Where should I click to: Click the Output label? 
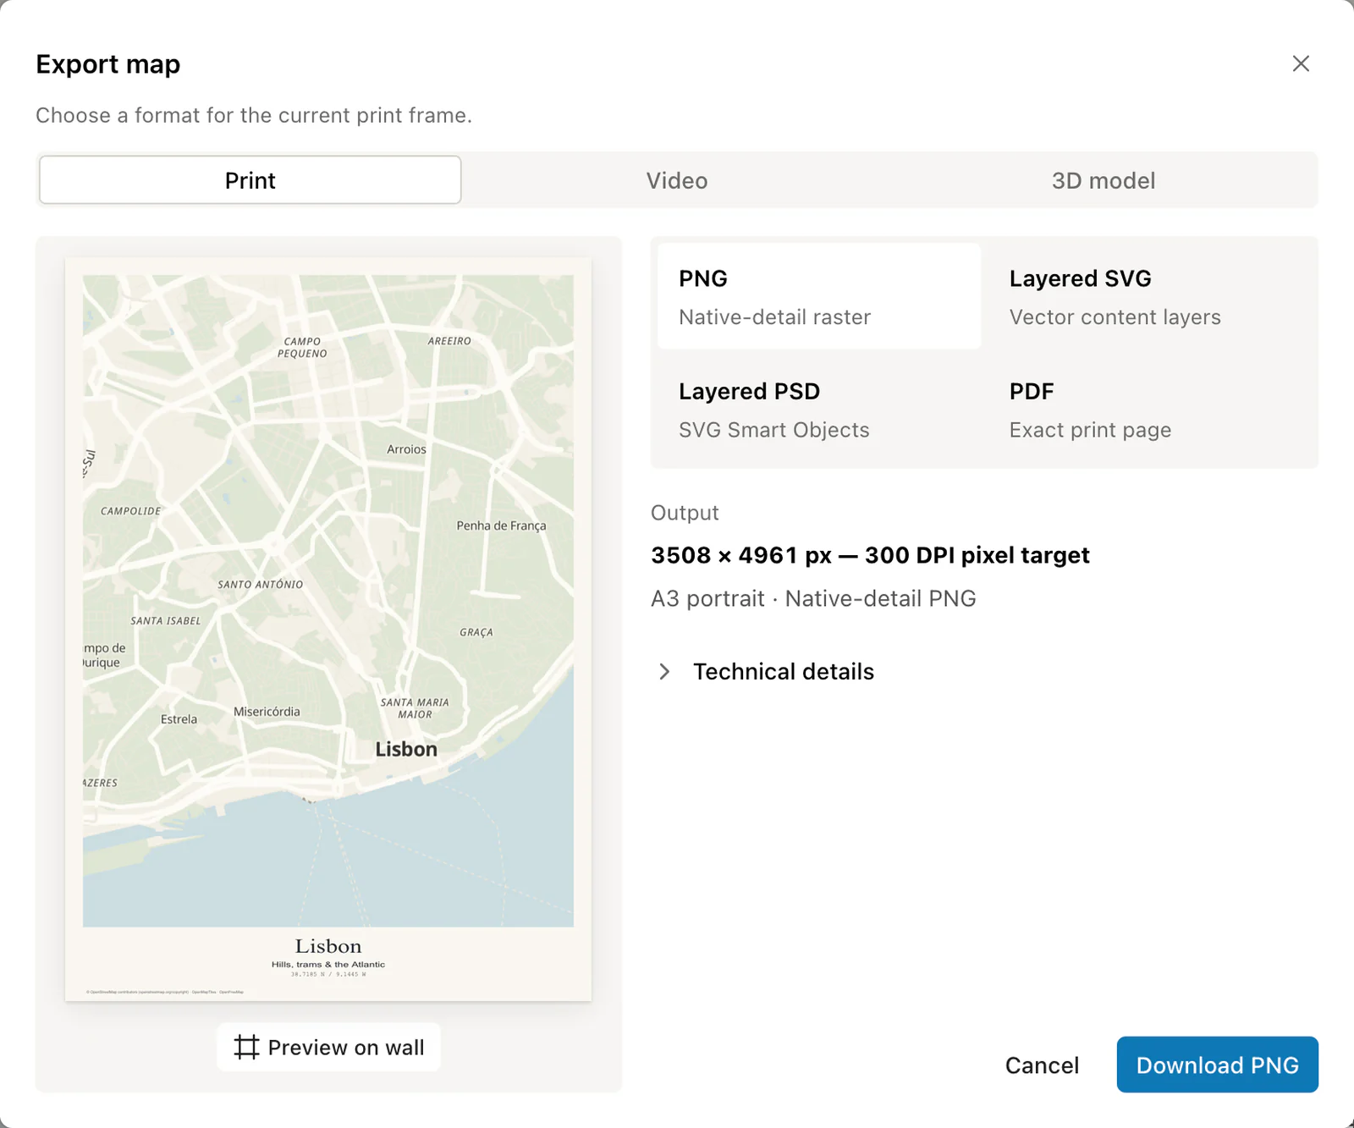click(x=685, y=513)
